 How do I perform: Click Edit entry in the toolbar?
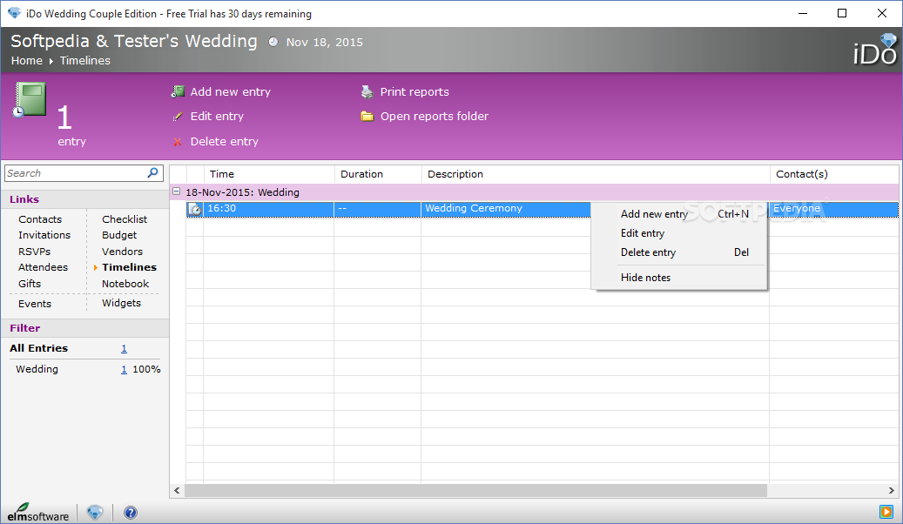[217, 117]
